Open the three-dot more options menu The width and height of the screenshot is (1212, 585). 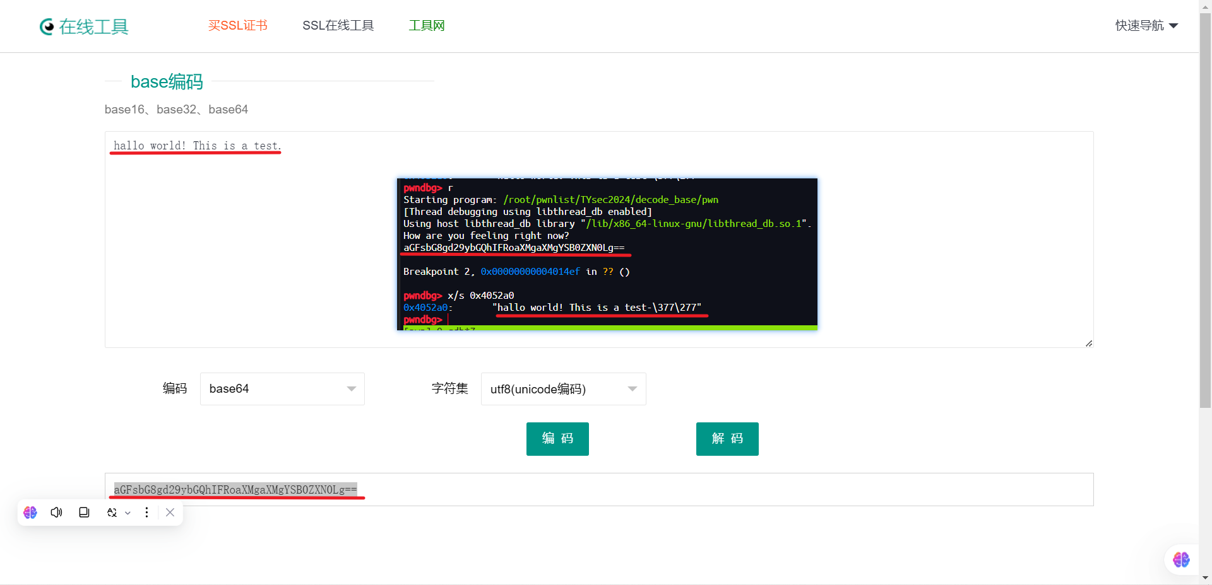pyautogui.click(x=146, y=513)
